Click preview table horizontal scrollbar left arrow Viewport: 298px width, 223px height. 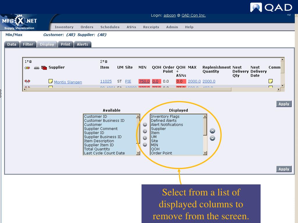pos(25,89)
